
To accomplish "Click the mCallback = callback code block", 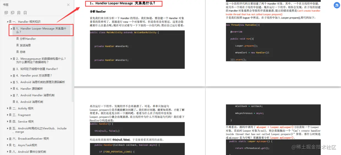I will point(273,114).
